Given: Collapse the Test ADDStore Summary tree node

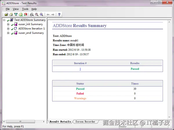Looking at the screenshot, I should [4, 20].
